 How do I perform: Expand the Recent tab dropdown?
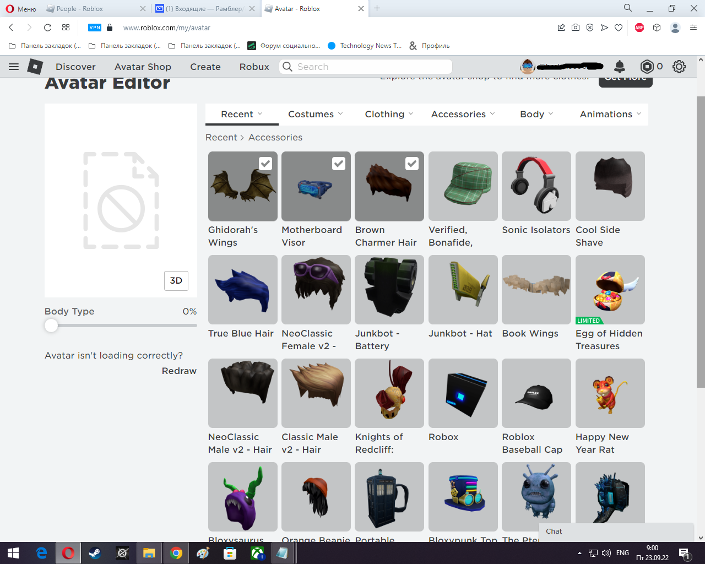point(242,114)
